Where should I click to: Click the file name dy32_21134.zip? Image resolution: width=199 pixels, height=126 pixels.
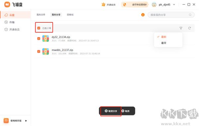[61, 37]
